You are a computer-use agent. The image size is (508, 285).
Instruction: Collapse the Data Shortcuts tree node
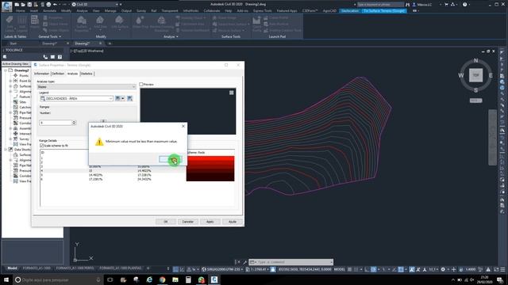(x=6, y=150)
